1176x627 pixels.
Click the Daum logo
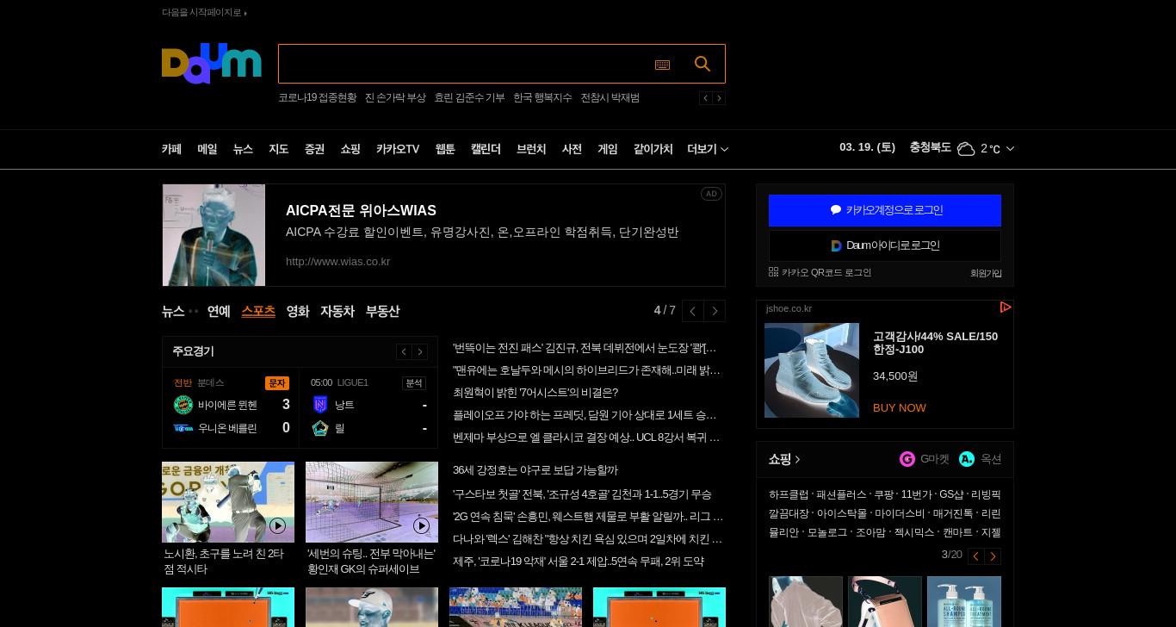click(x=211, y=64)
